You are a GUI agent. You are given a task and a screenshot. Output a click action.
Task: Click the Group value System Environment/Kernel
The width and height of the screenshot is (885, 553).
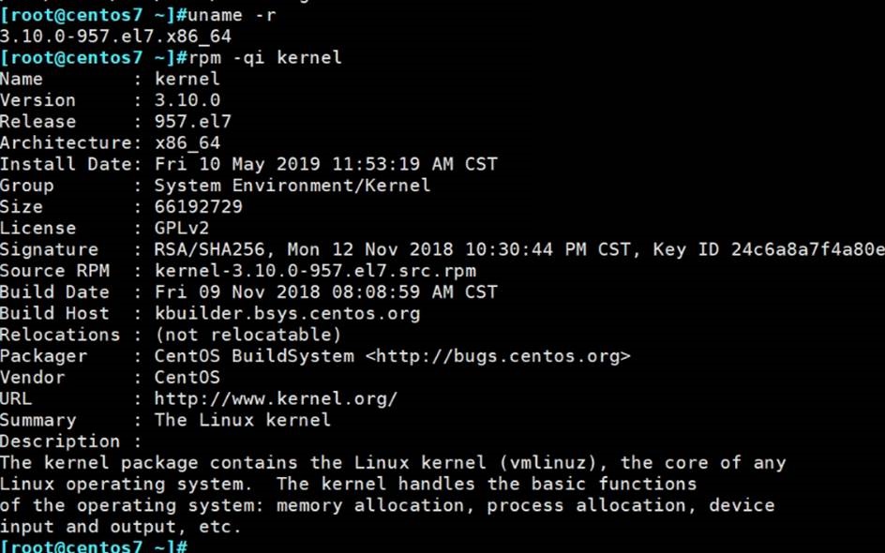[292, 185]
